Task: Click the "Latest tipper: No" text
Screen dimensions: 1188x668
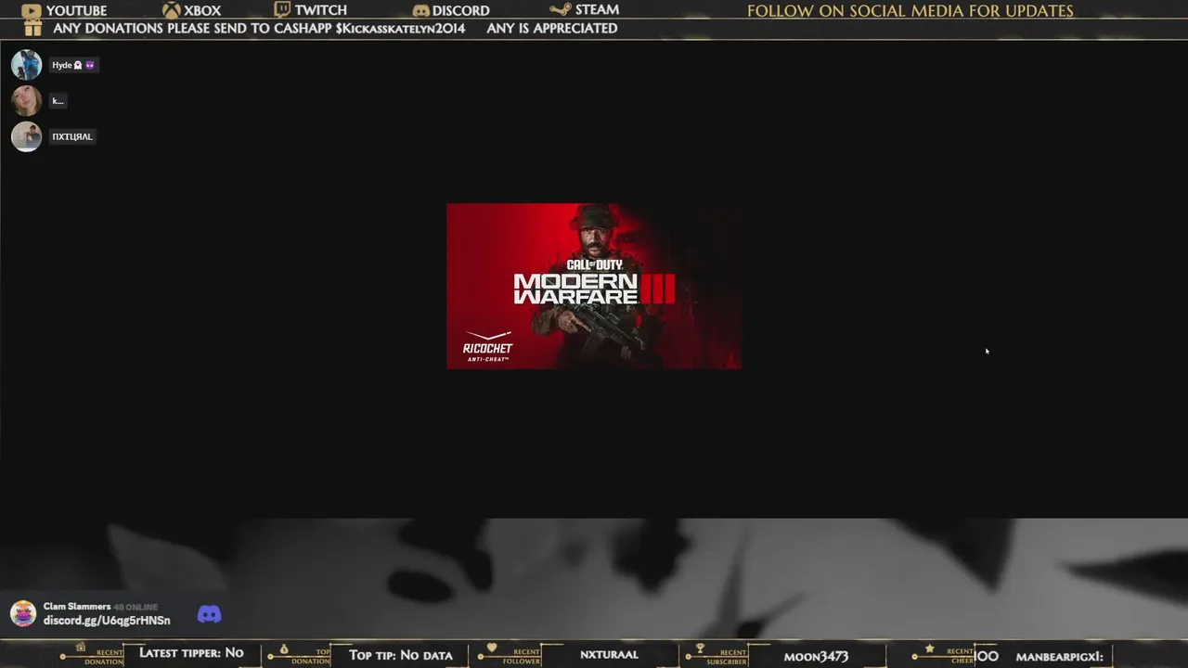Action: point(191,653)
